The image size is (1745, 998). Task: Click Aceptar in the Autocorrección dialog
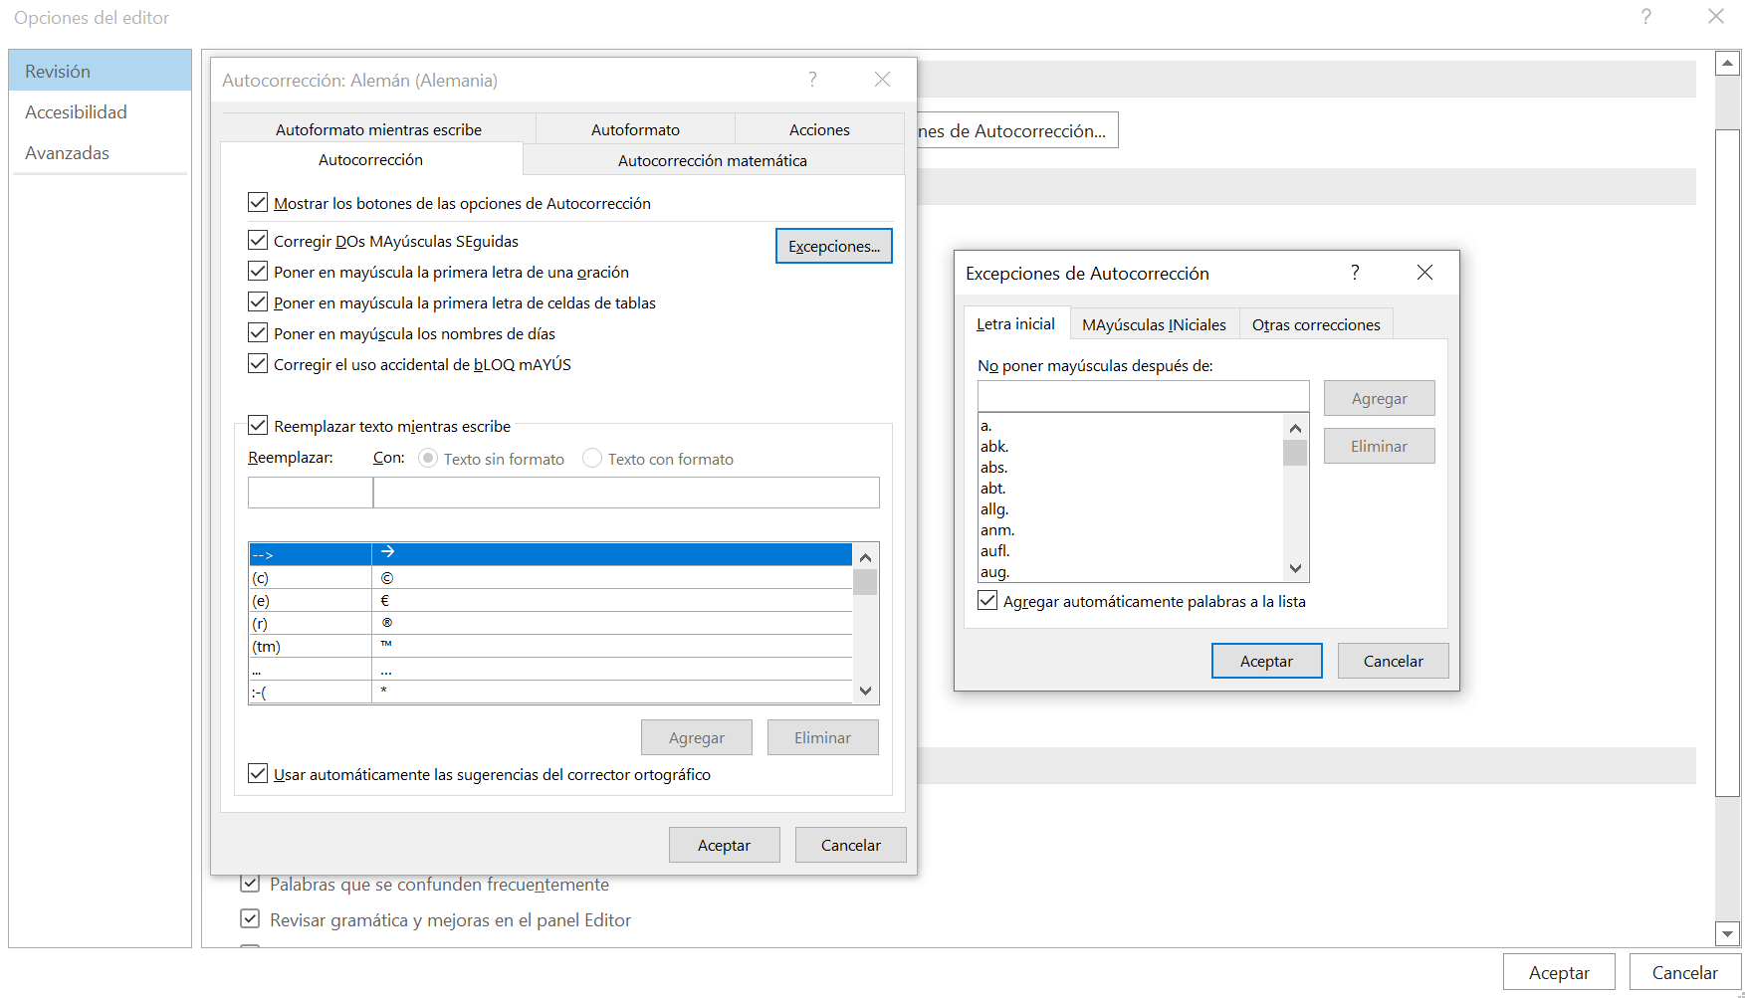[x=725, y=845]
